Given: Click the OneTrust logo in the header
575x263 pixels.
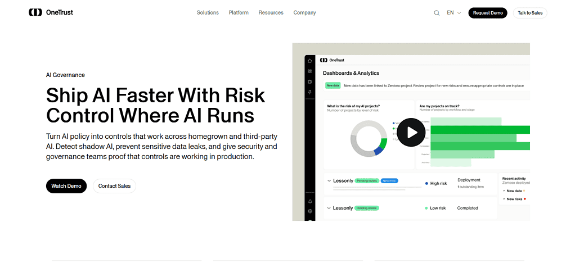Looking at the screenshot, I should click(51, 12).
